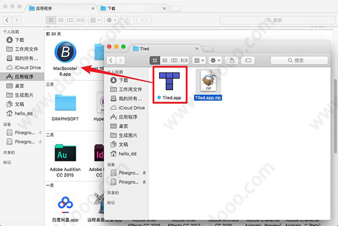
Task: Click the search field in back window
Action: click(277, 20)
